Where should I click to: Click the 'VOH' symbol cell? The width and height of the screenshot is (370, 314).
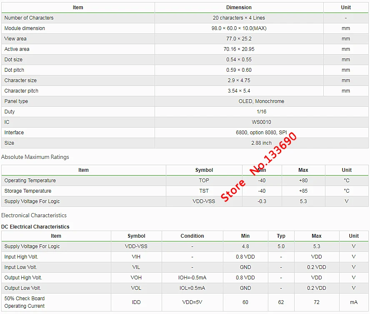pos(136,277)
